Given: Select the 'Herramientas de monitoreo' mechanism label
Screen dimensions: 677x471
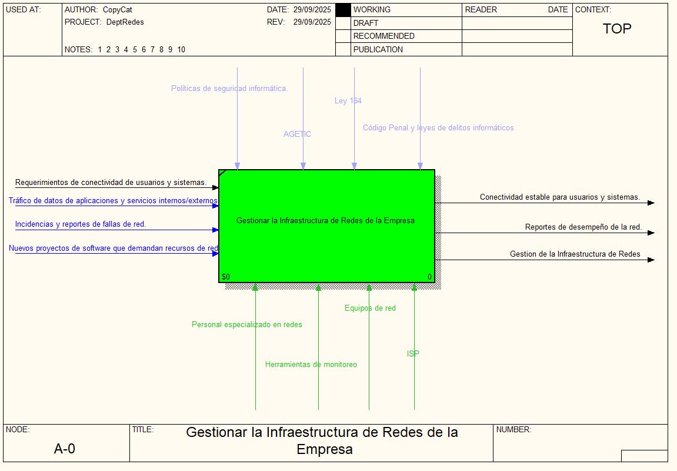Looking at the screenshot, I should click(x=311, y=365).
